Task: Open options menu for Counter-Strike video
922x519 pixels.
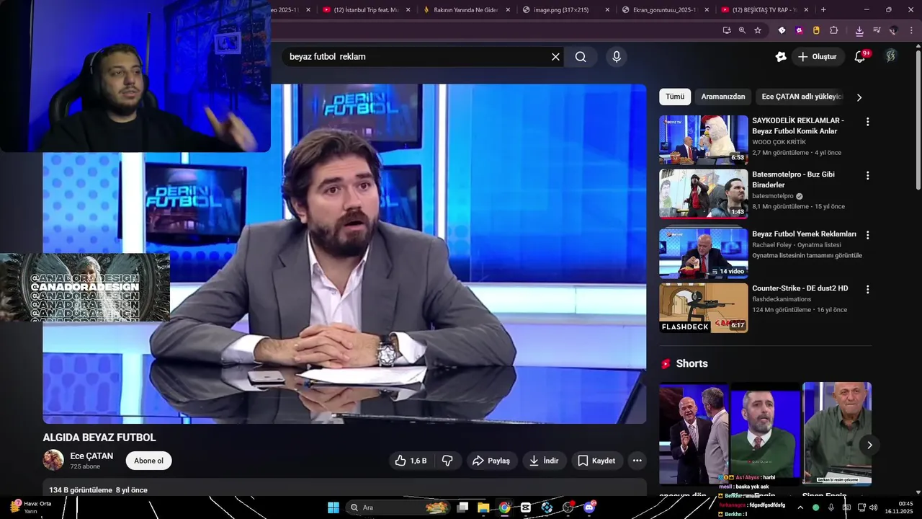Action: 867,289
